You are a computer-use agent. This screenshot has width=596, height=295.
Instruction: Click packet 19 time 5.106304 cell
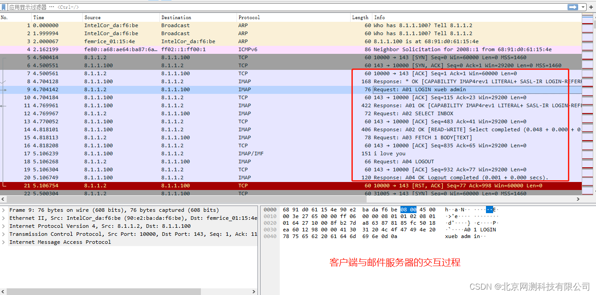(x=45, y=170)
